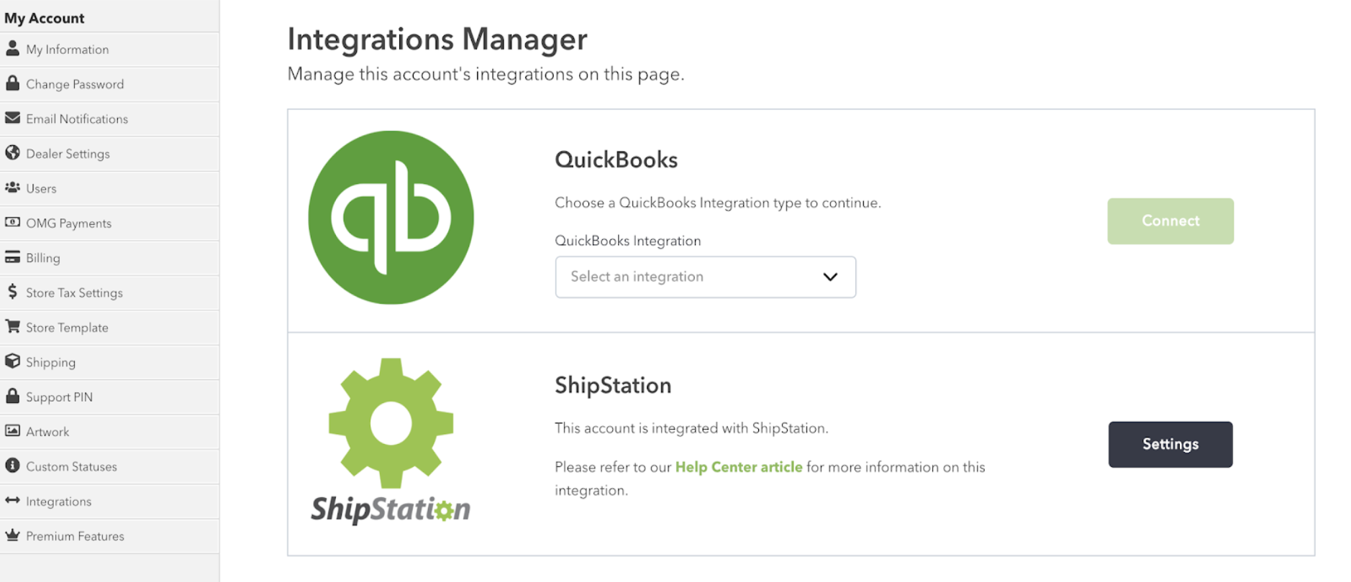Click the padlock icon next to Change Password
The image size is (1351, 582).
[12, 83]
